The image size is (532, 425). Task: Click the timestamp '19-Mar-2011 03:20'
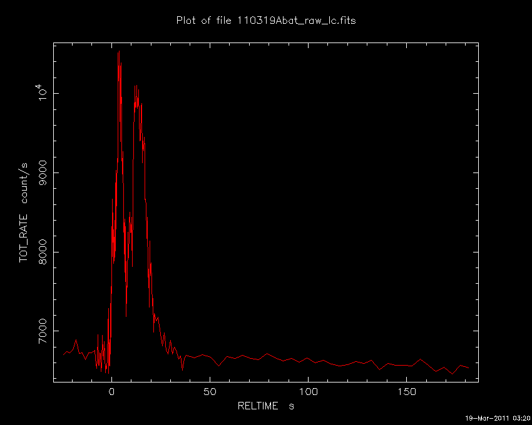[498, 418]
